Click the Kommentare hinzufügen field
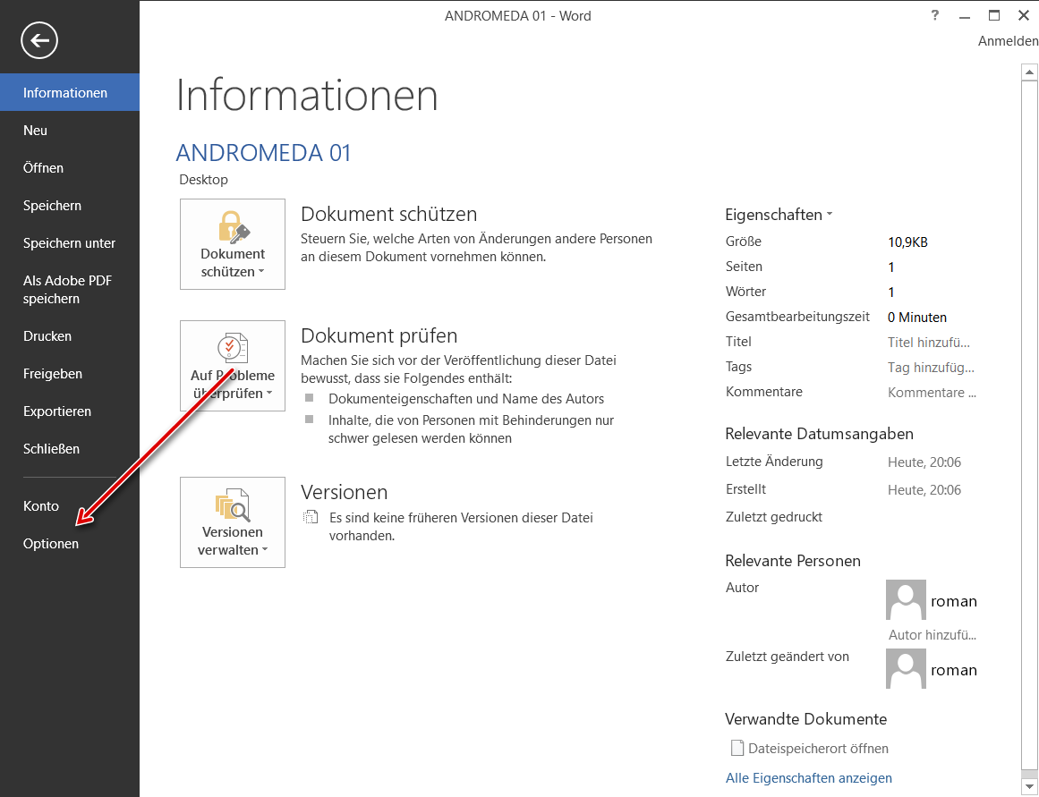The image size is (1039, 797). [x=932, y=392]
